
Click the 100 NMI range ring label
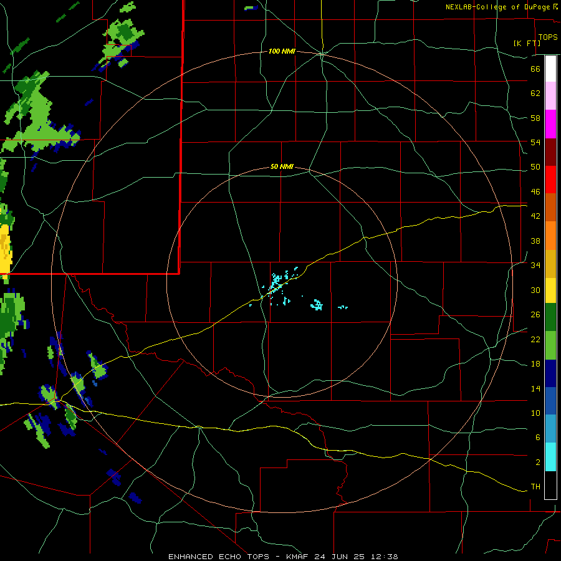[x=282, y=51]
